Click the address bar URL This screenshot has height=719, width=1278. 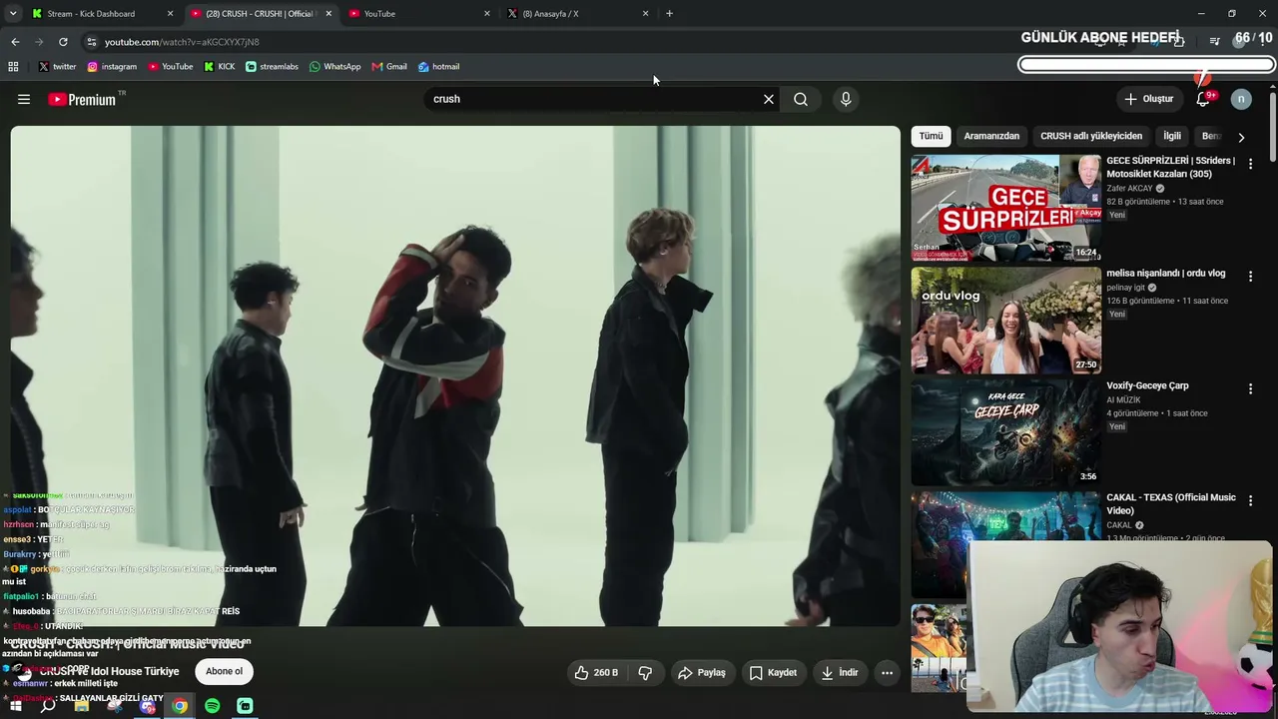click(x=182, y=42)
